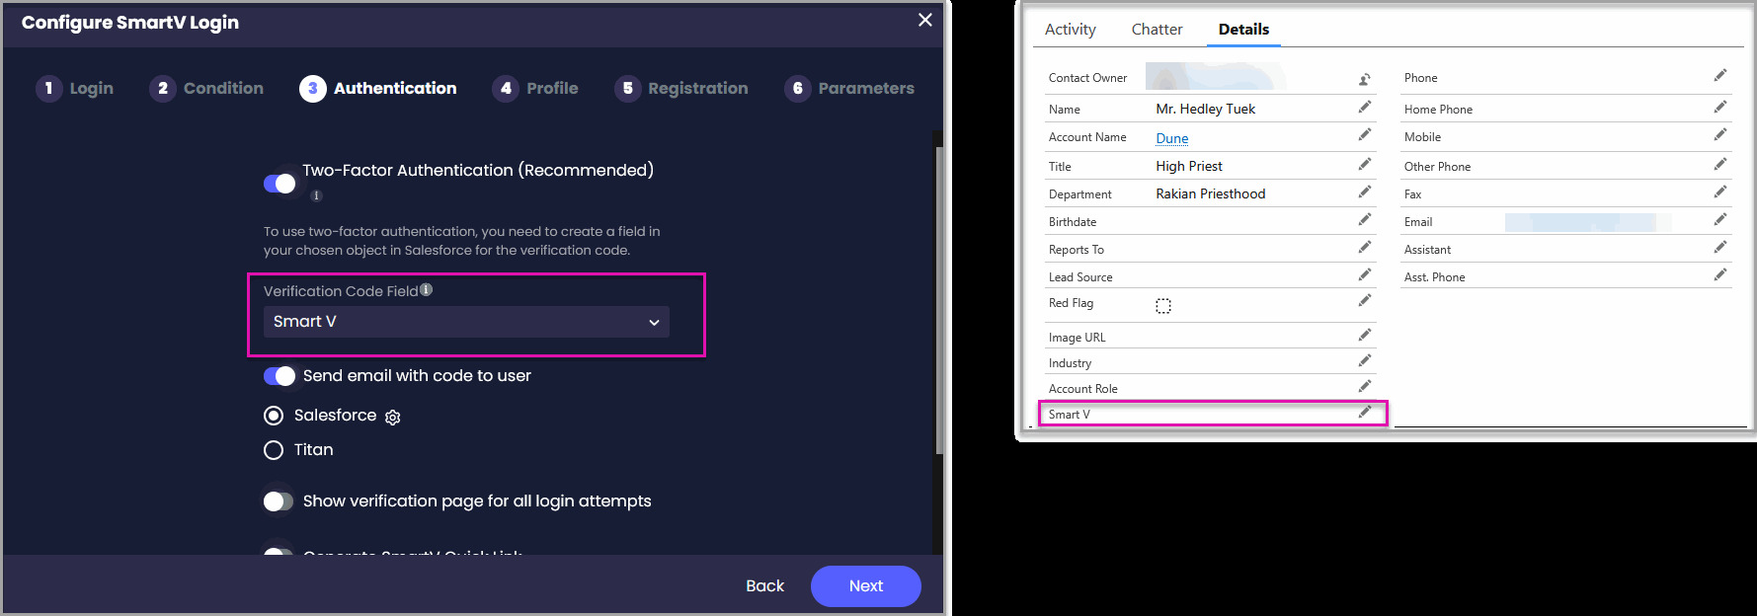Edit the Other Phone pencil icon

(1720, 164)
